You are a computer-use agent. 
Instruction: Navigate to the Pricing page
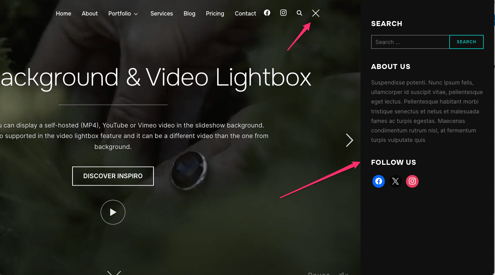tap(215, 14)
